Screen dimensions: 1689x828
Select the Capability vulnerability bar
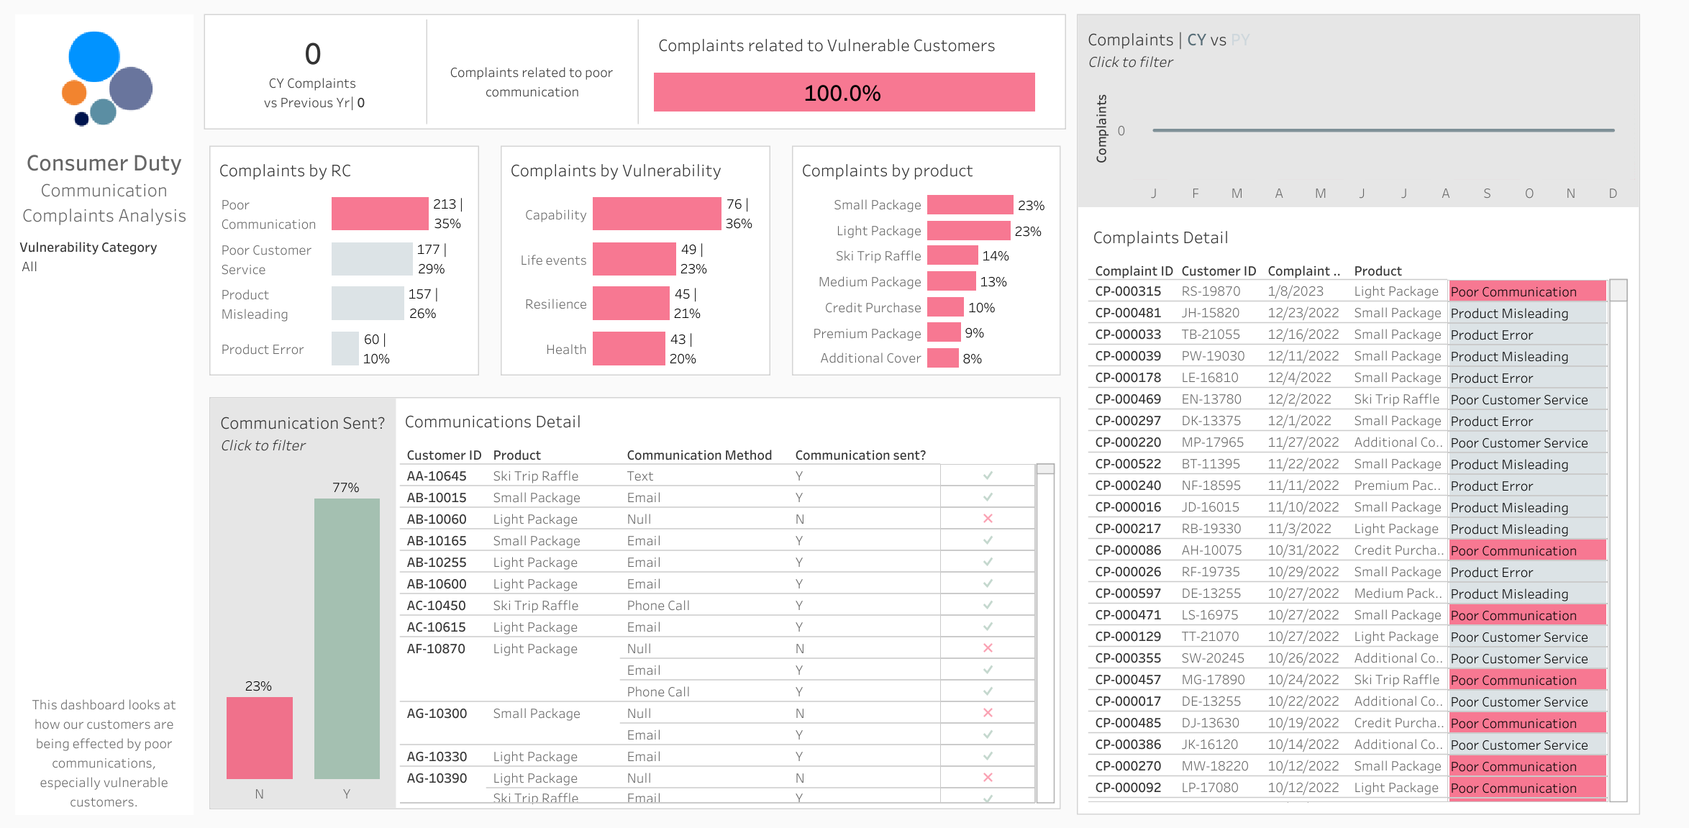click(657, 214)
